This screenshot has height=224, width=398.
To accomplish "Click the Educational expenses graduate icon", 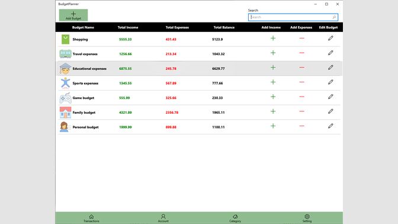I will point(65,69).
